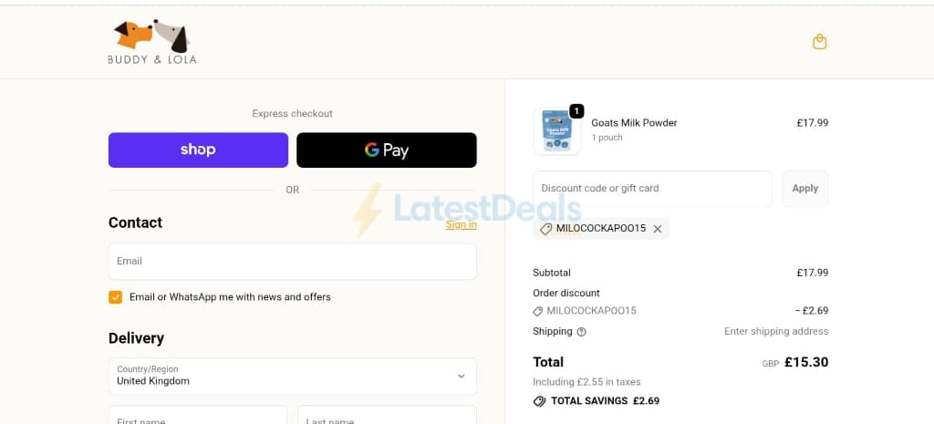
Task: Click the Contact section heading
Action: pos(135,222)
